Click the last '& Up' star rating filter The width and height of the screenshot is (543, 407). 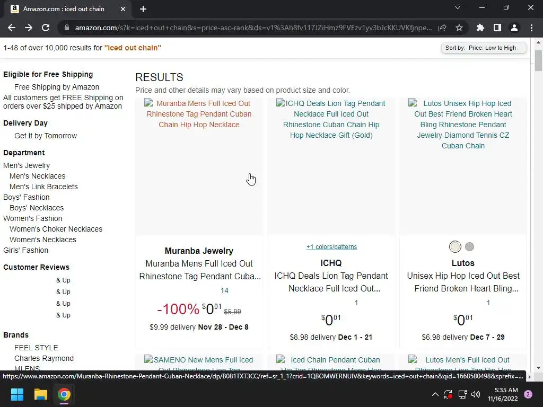click(x=63, y=315)
